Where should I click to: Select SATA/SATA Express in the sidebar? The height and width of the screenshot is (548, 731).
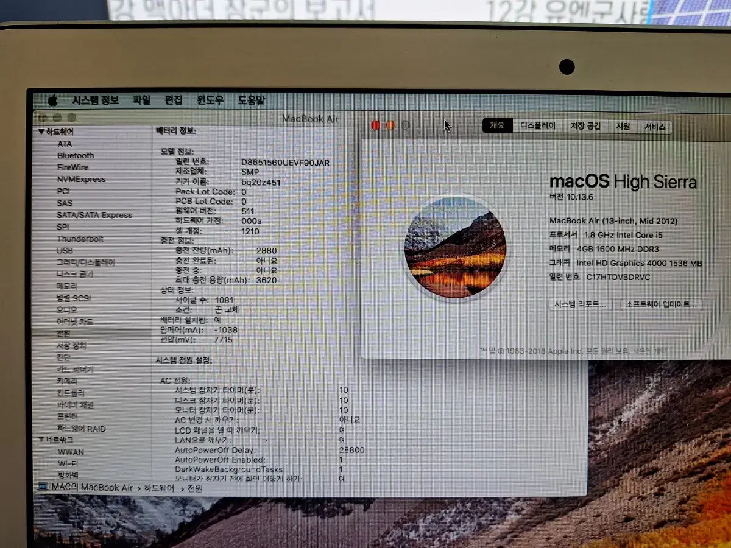(x=94, y=215)
